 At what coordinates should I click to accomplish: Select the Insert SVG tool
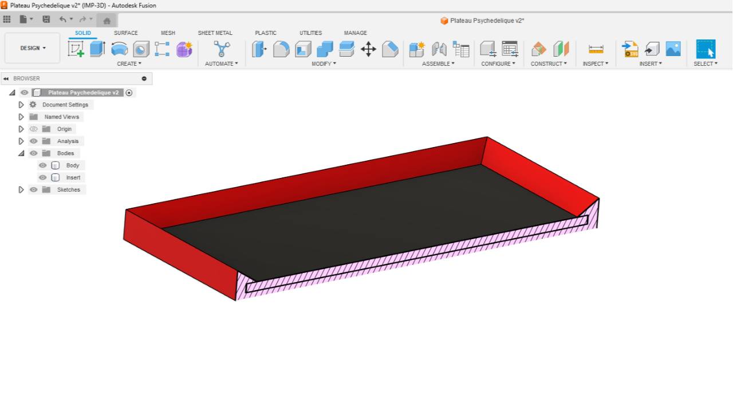630,49
